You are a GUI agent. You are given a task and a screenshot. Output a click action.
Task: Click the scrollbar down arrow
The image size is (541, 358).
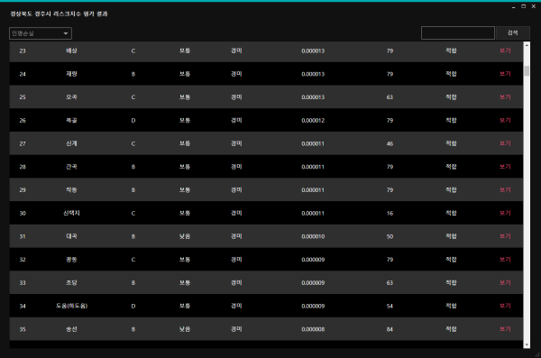click(527, 344)
